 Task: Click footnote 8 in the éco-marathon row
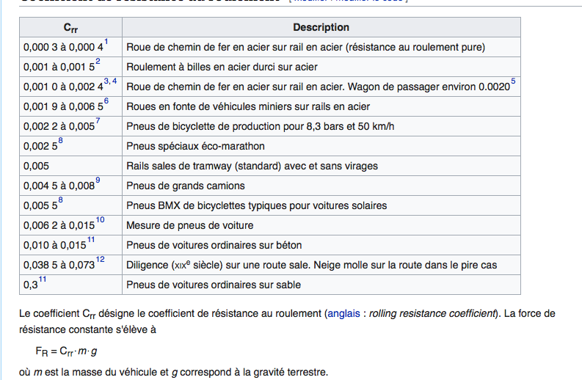60,141
